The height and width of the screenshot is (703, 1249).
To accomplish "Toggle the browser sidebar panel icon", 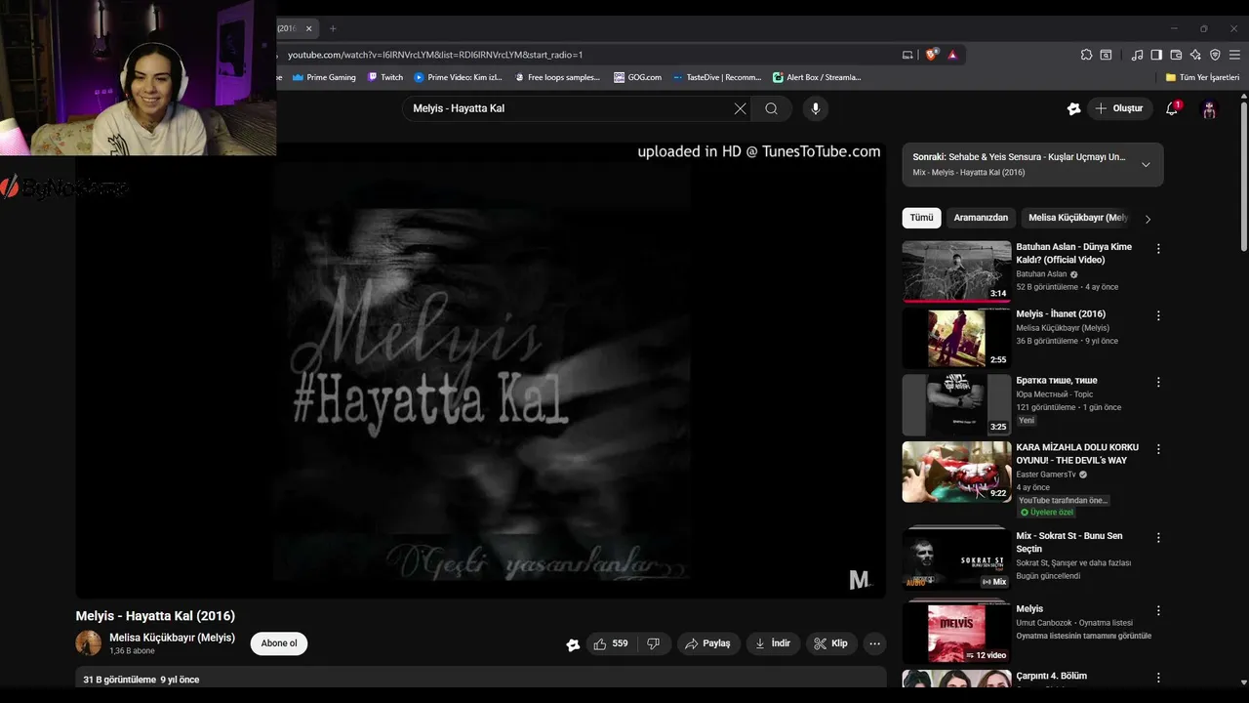I will point(1156,55).
